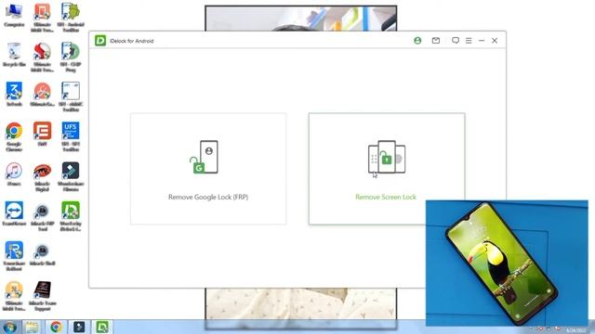This screenshot has height=334, width=595.
Task: Minimize the iDelock for Android window
Action: [x=482, y=41]
